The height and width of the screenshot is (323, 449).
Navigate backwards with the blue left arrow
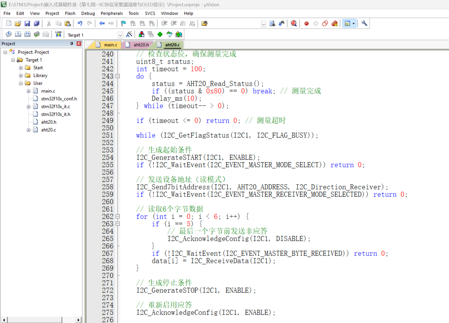[102, 24]
